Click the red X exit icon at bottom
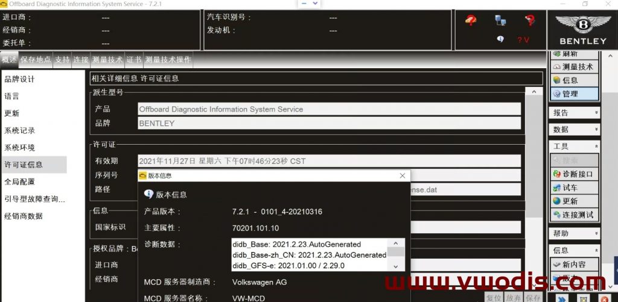This screenshot has width=618, height=302. 604,298
